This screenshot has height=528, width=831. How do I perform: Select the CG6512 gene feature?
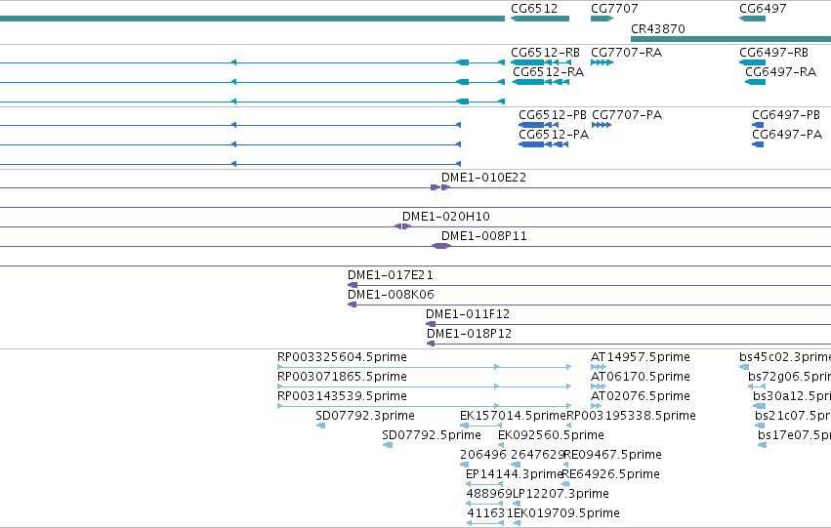click(x=539, y=19)
